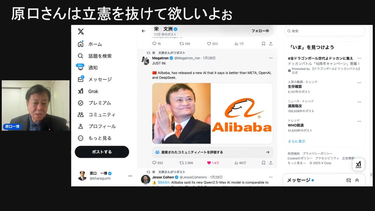Share the Megatron post via upload icon

(271, 163)
